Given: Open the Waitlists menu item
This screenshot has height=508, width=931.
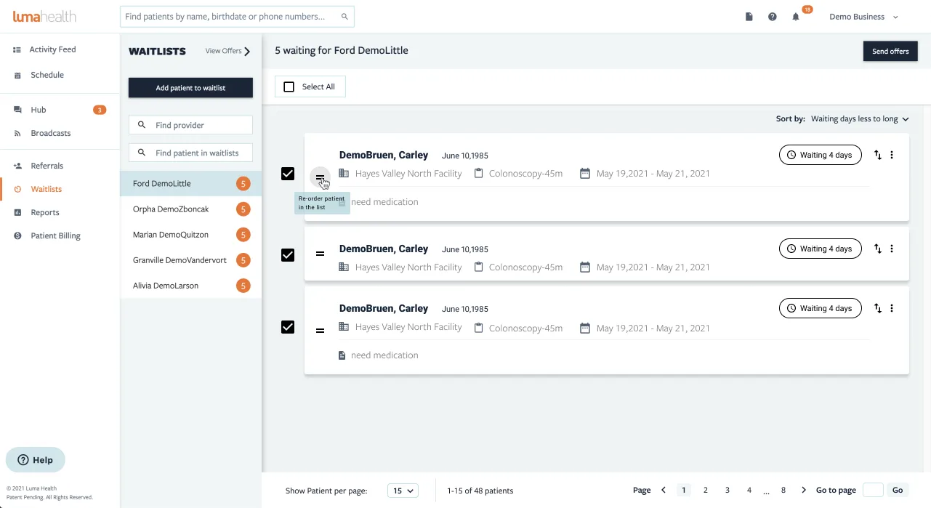Looking at the screenshot, I should click(x=46, y=189).
